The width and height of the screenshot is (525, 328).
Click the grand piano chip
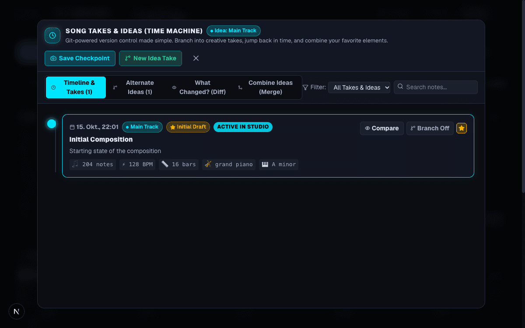229,164
